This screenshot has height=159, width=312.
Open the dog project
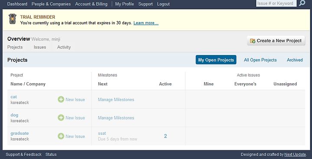coord(14,115)
